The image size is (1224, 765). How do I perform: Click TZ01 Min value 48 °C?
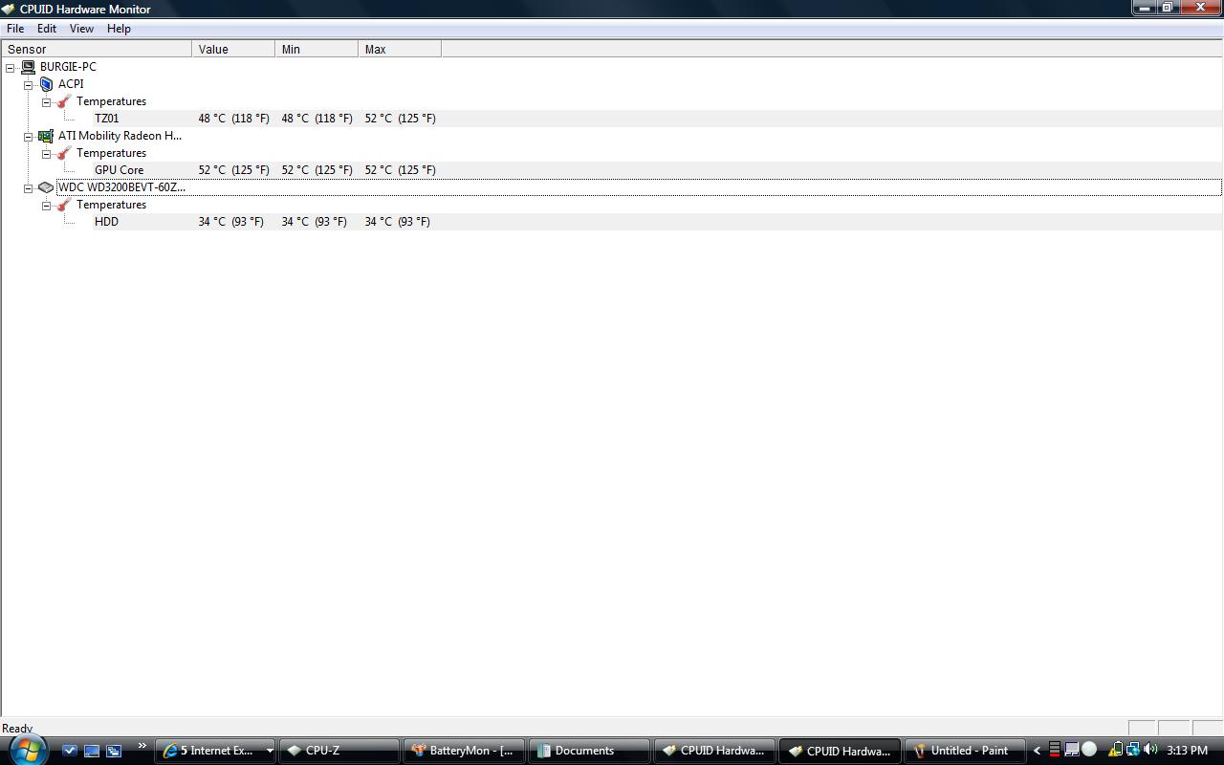[317, 119]
